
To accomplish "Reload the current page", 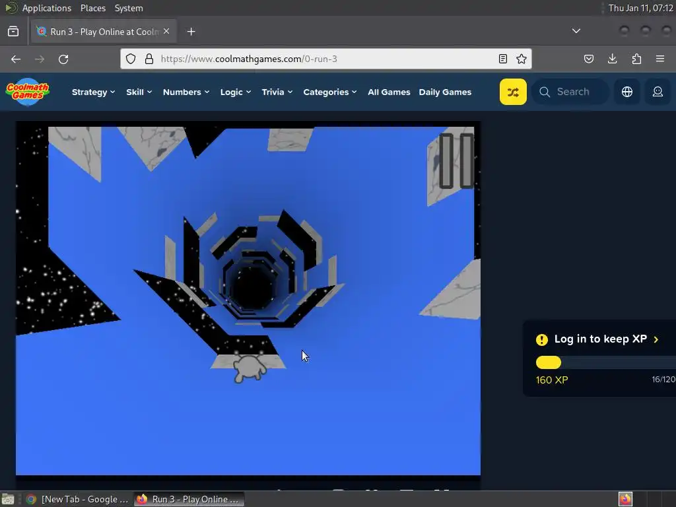I will click(63, 59).
